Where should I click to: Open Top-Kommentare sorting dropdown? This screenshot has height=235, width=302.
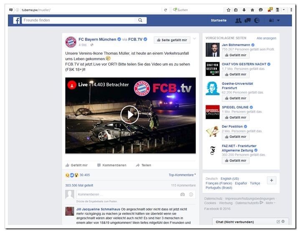pos(182,175)
